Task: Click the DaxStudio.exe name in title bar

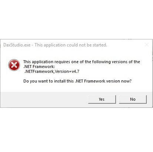Action: pos(17,45)
